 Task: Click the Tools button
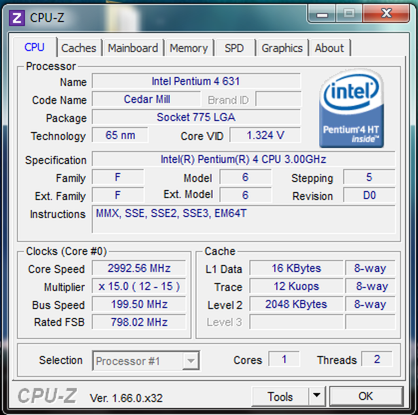280,397
